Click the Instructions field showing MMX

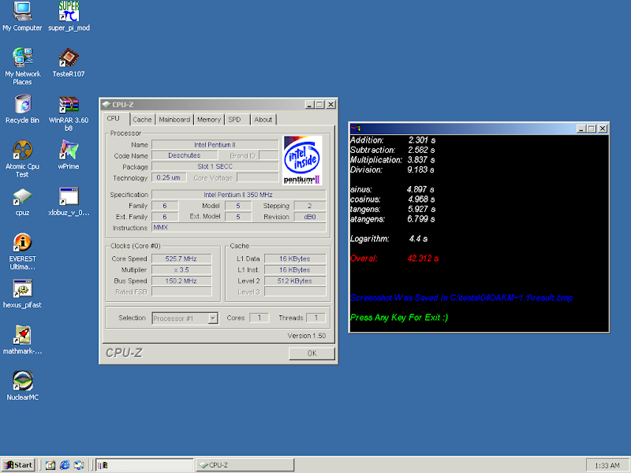click(x=238, y=228)
